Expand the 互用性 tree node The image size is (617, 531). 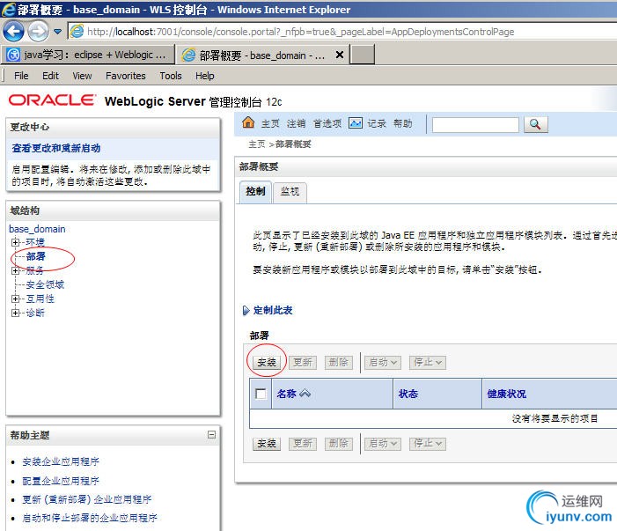click(15, 299)
